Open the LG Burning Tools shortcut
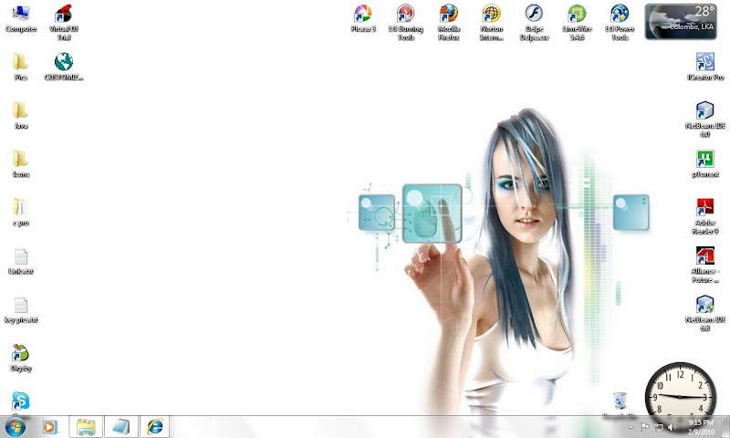Image resolution: width=730 pixels, height=438 pixels. (406, 22)
